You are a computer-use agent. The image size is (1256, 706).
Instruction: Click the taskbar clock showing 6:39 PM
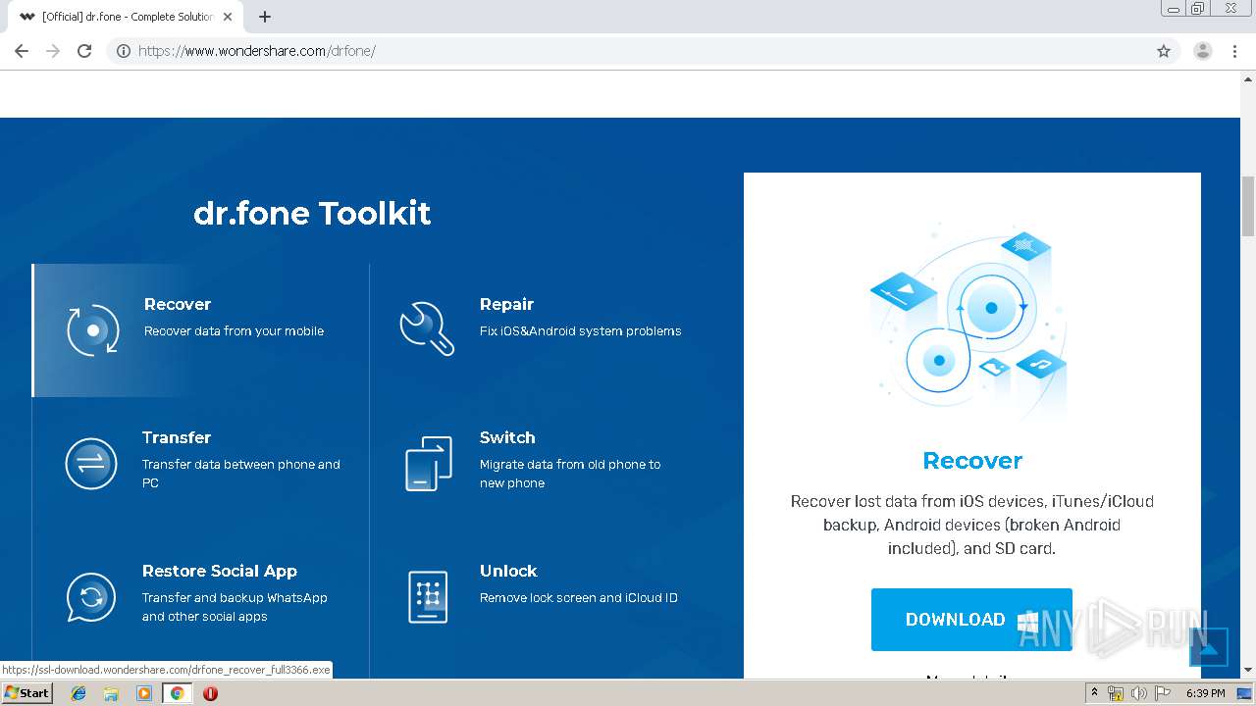pos(1205,693)
